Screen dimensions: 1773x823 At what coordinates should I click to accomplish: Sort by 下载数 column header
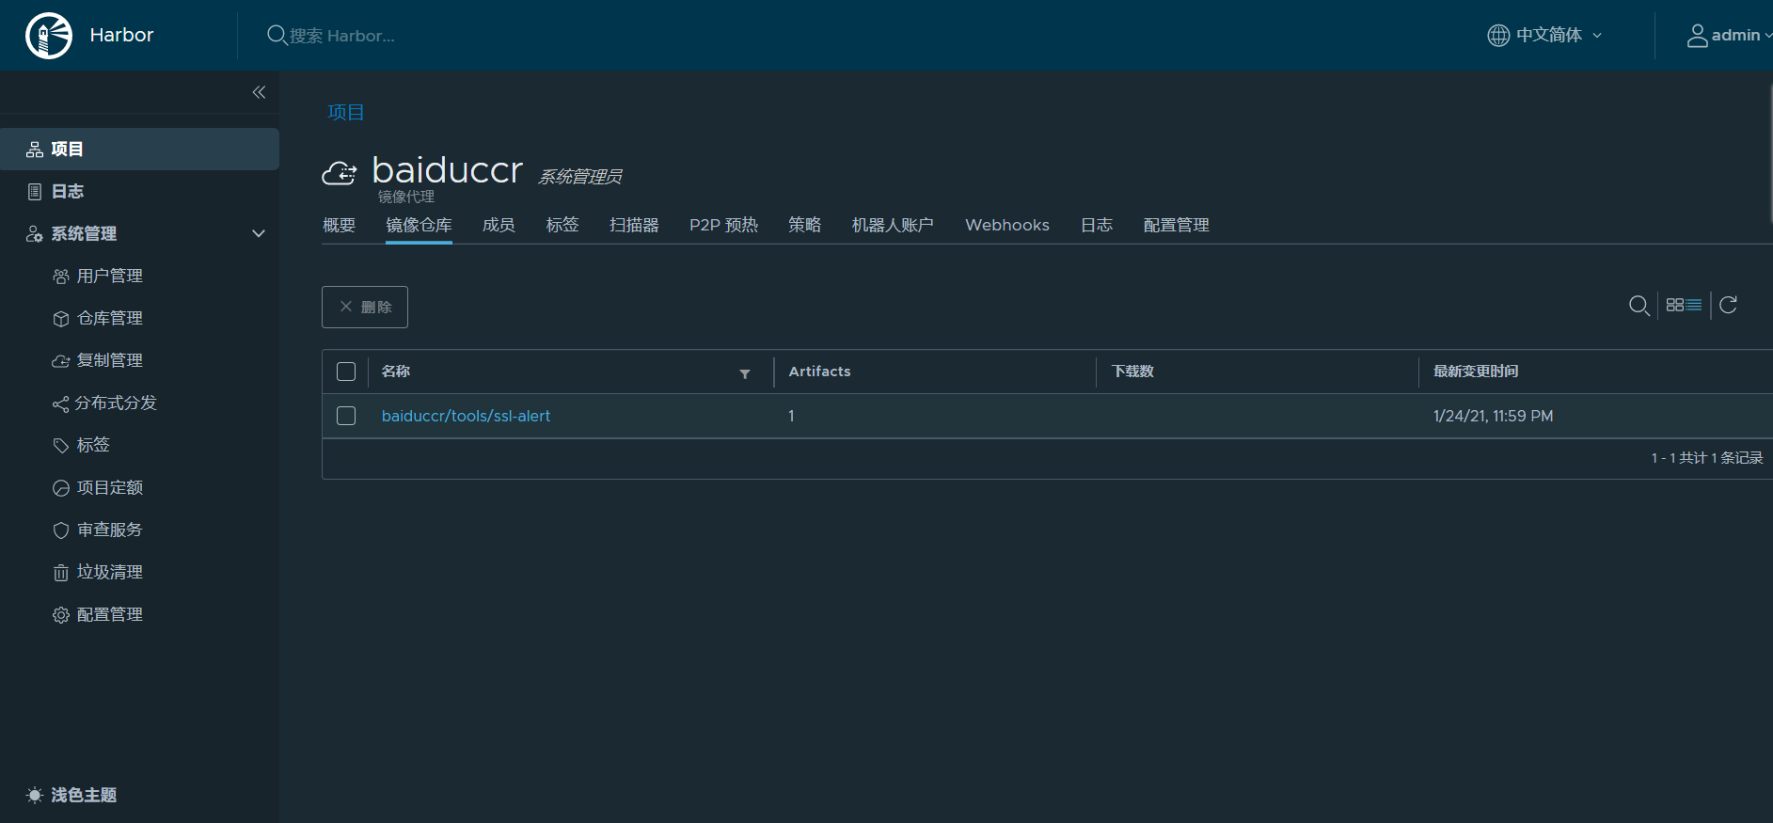[x=1132, y=372]
